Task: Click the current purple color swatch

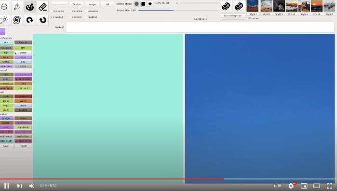Action: coord(2,31)
